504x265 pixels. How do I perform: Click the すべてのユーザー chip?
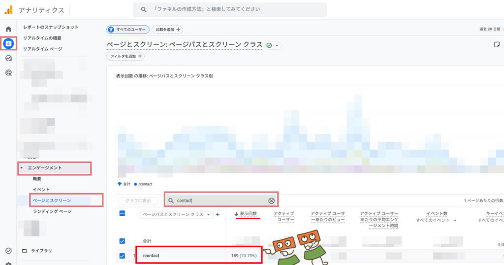128,30
